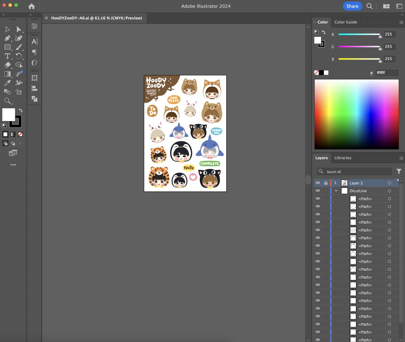Toggle visibility of DicutLine layer
Viewport: 405px width, 342px height.
coord(318,191)
